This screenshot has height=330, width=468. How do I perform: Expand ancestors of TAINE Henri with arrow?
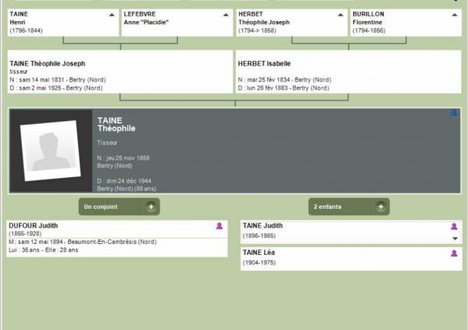tap(112, 15)
